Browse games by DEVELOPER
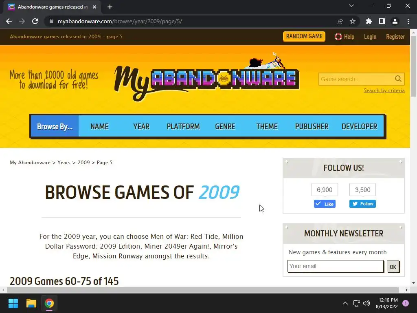The image size is (417, 313). click(359, 126)
